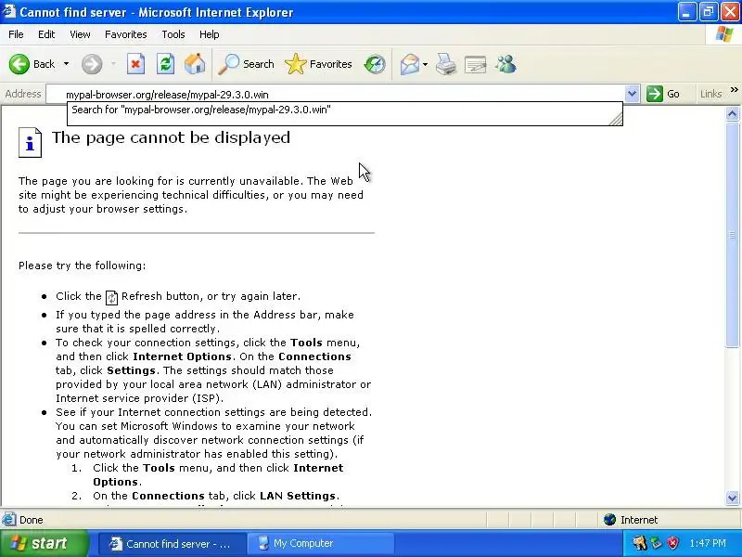Expand the Links toolbar chevron

[734, 89]
